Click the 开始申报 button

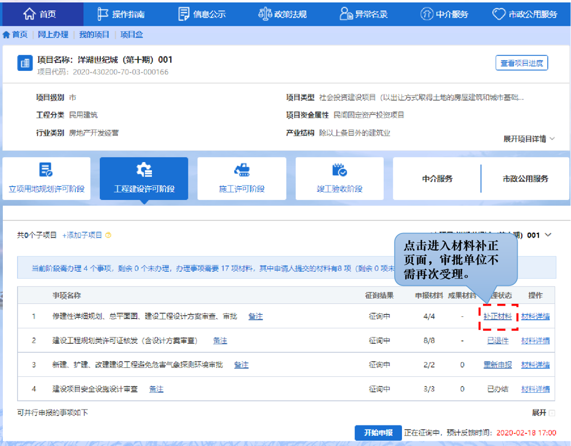click(378, 433)
